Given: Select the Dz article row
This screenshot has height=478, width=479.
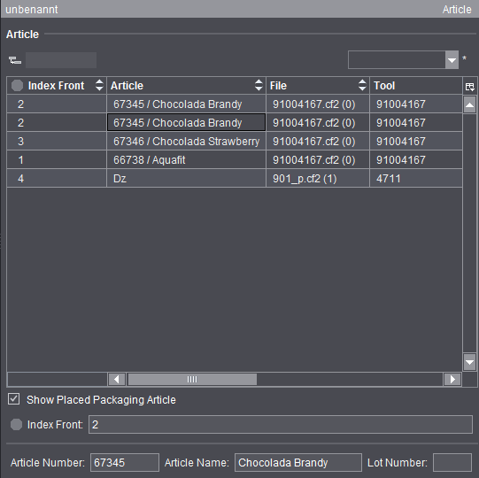Looking at the screenshot, I should coord(235,179).
